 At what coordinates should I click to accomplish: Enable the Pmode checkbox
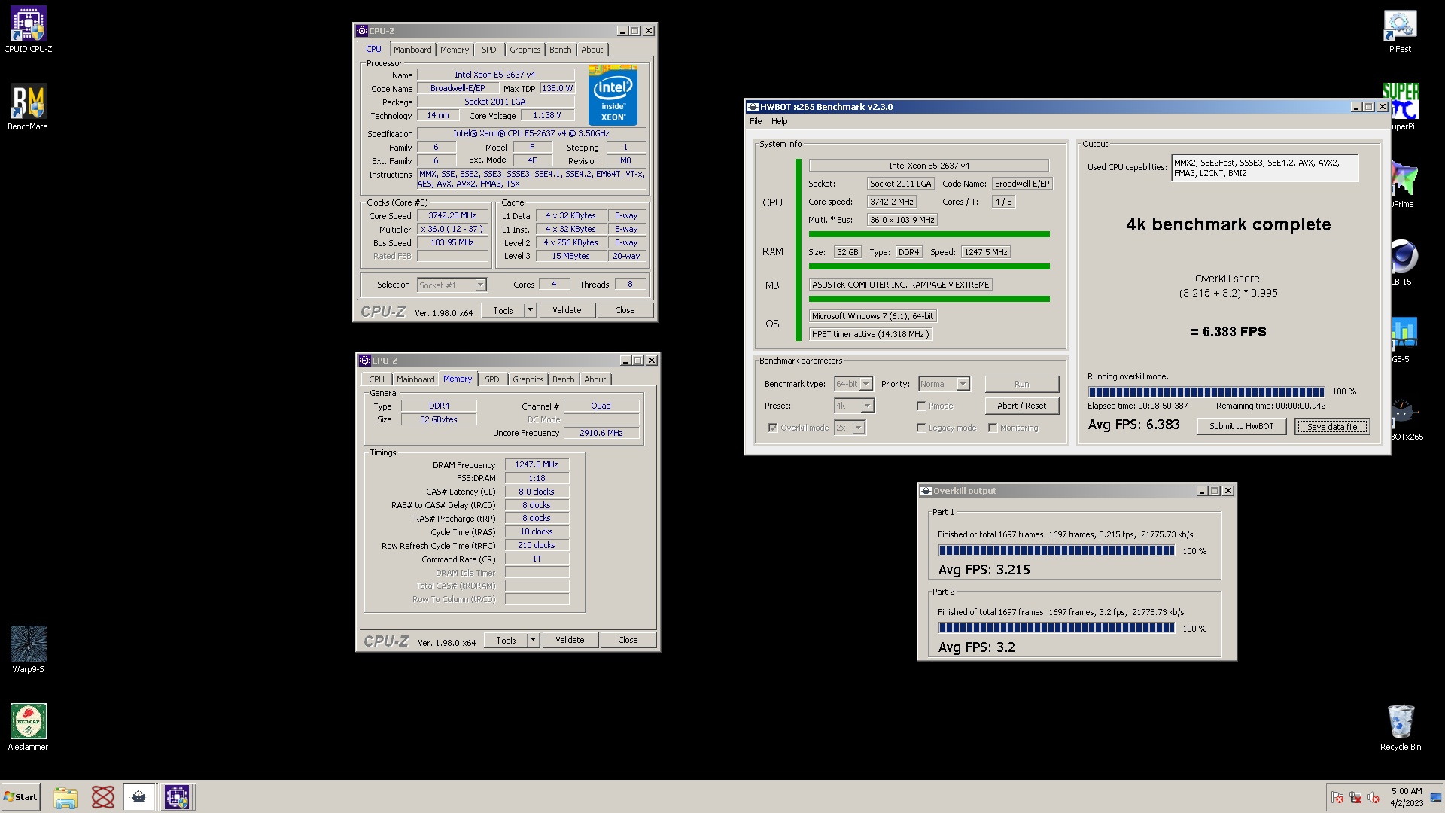pyautogui.click(x=921, y=406)
